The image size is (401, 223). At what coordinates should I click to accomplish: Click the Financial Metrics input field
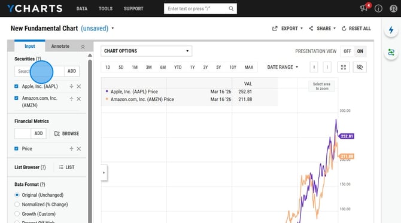tap(23, 133)
